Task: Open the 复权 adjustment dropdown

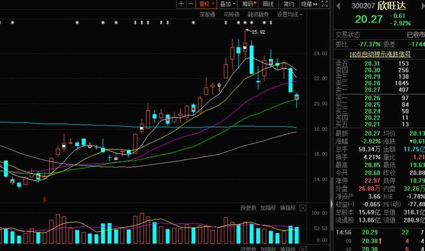Action: 207,4
